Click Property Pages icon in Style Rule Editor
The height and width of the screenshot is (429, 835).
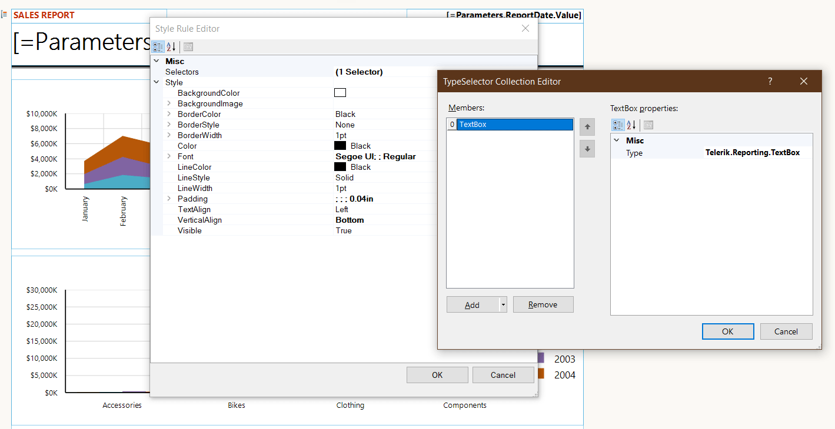[x=188, y=47]
